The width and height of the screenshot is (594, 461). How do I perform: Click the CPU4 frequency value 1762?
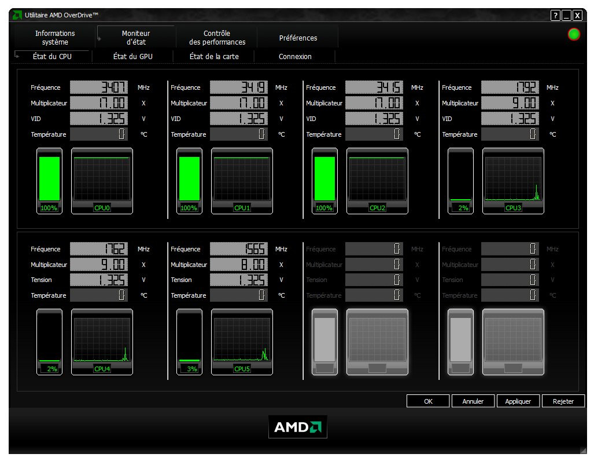tap(99, 249)
